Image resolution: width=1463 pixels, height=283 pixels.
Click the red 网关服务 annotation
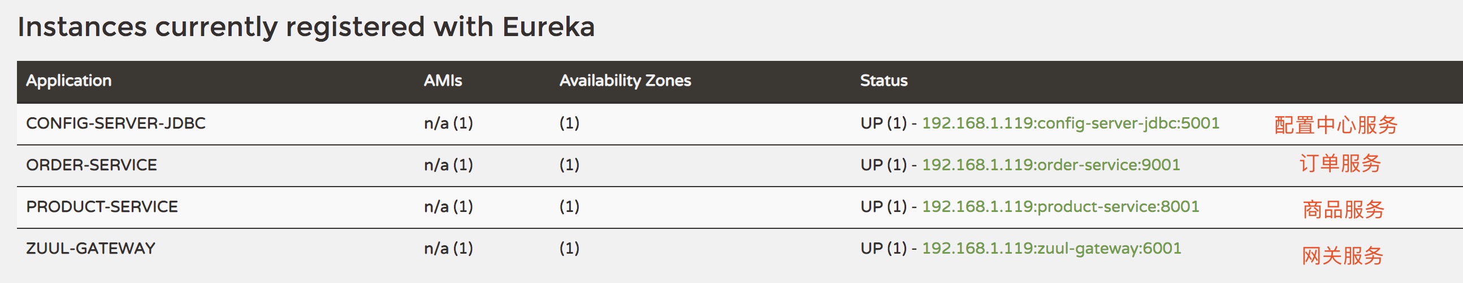click(x=1342, y=256)
